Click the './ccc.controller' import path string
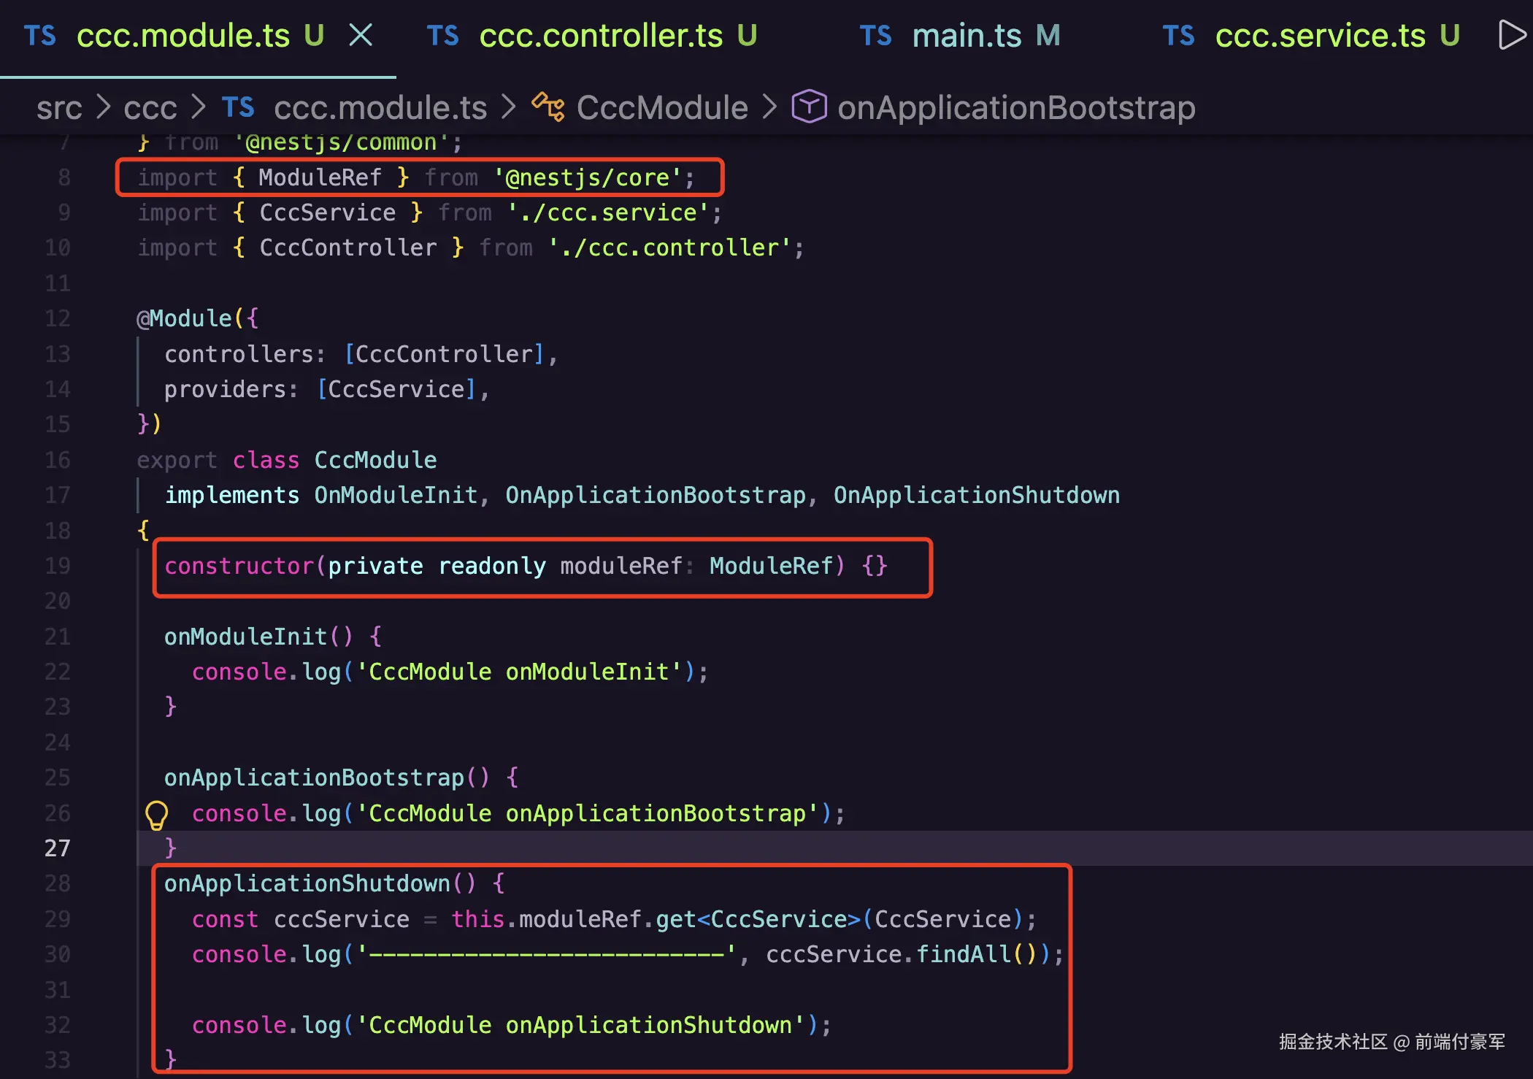The image size is (1533, 1079). pyautogui.click(x=669, y=247)
